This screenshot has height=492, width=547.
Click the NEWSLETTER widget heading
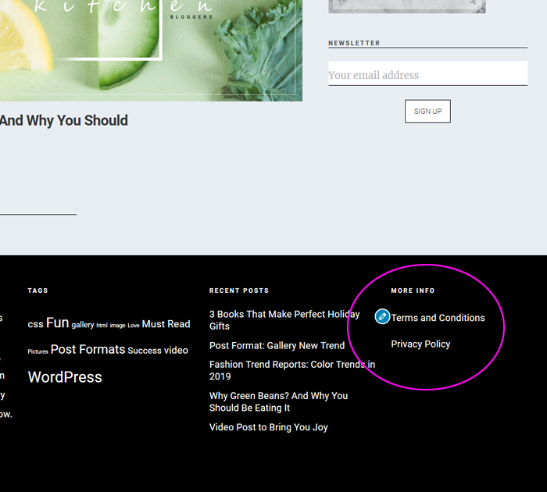[354, 43]
